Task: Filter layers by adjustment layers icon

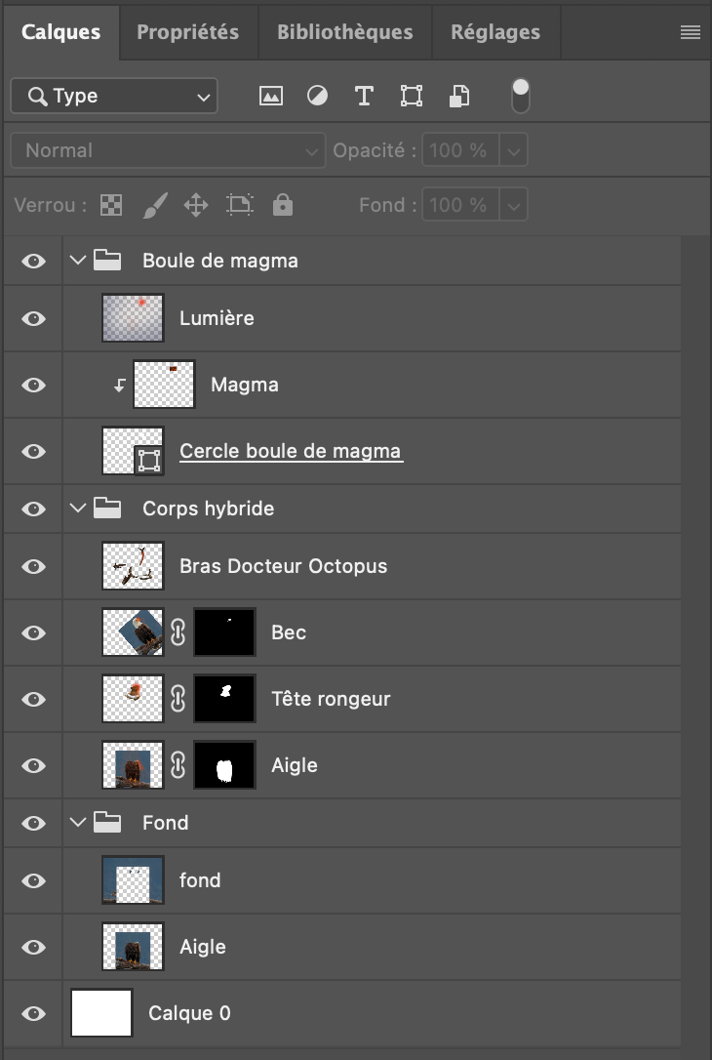Action: pos(317,96)
